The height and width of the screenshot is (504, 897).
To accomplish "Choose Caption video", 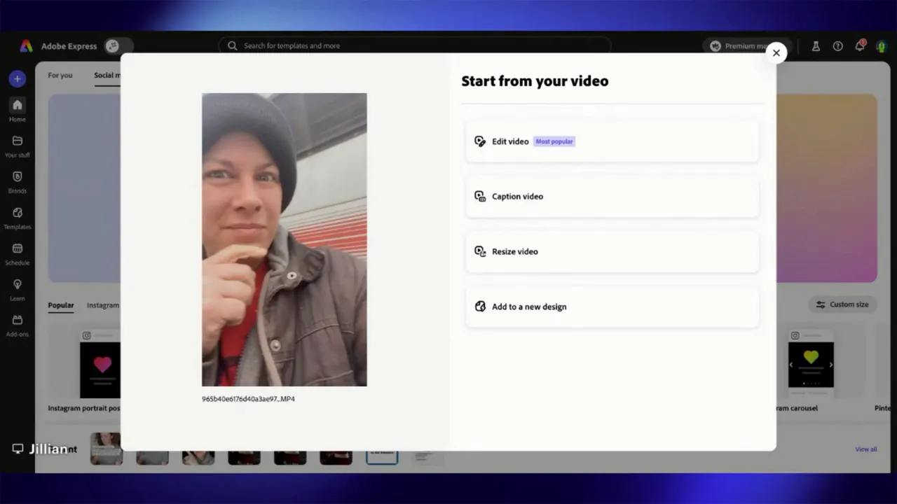I will coord(611,197).
